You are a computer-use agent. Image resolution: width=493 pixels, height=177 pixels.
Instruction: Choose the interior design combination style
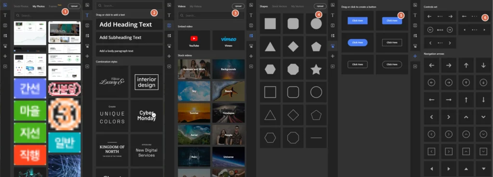pos(146,82)
